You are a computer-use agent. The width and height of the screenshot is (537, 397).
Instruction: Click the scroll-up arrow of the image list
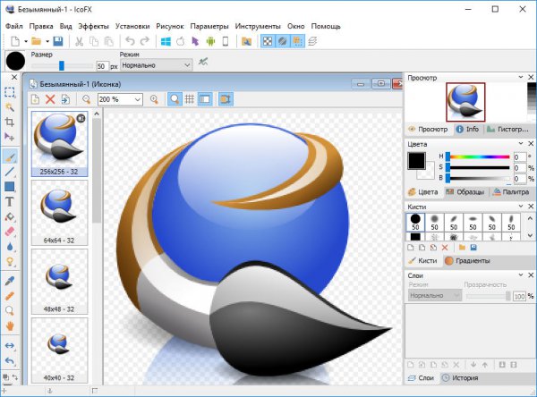(97, 114)
